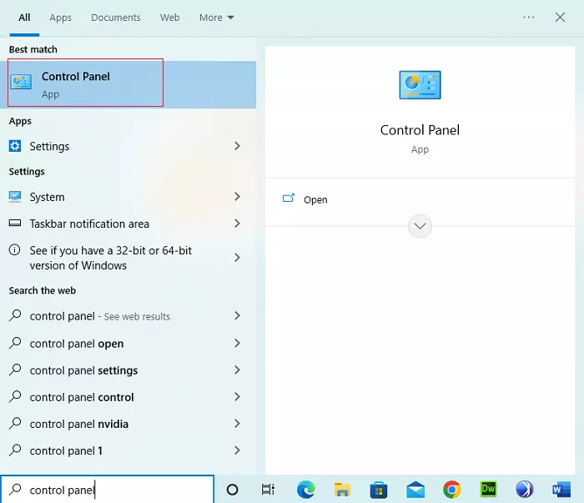The image size is (584, 503).
Task: Select 'See if you have a 32-bit or 64-bit' result
Action: pos(128,258)
